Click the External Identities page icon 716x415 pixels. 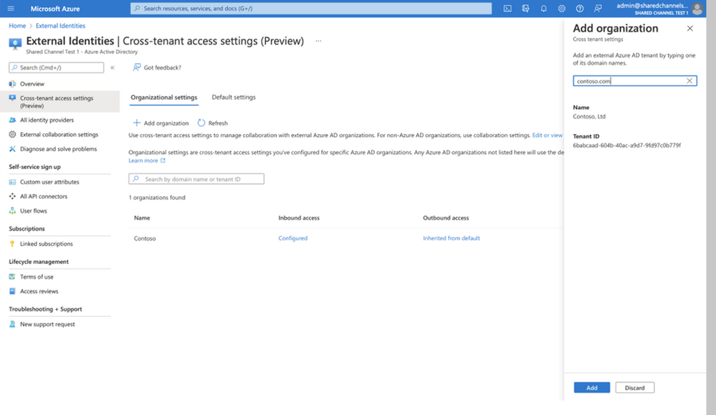coord(15,44)
